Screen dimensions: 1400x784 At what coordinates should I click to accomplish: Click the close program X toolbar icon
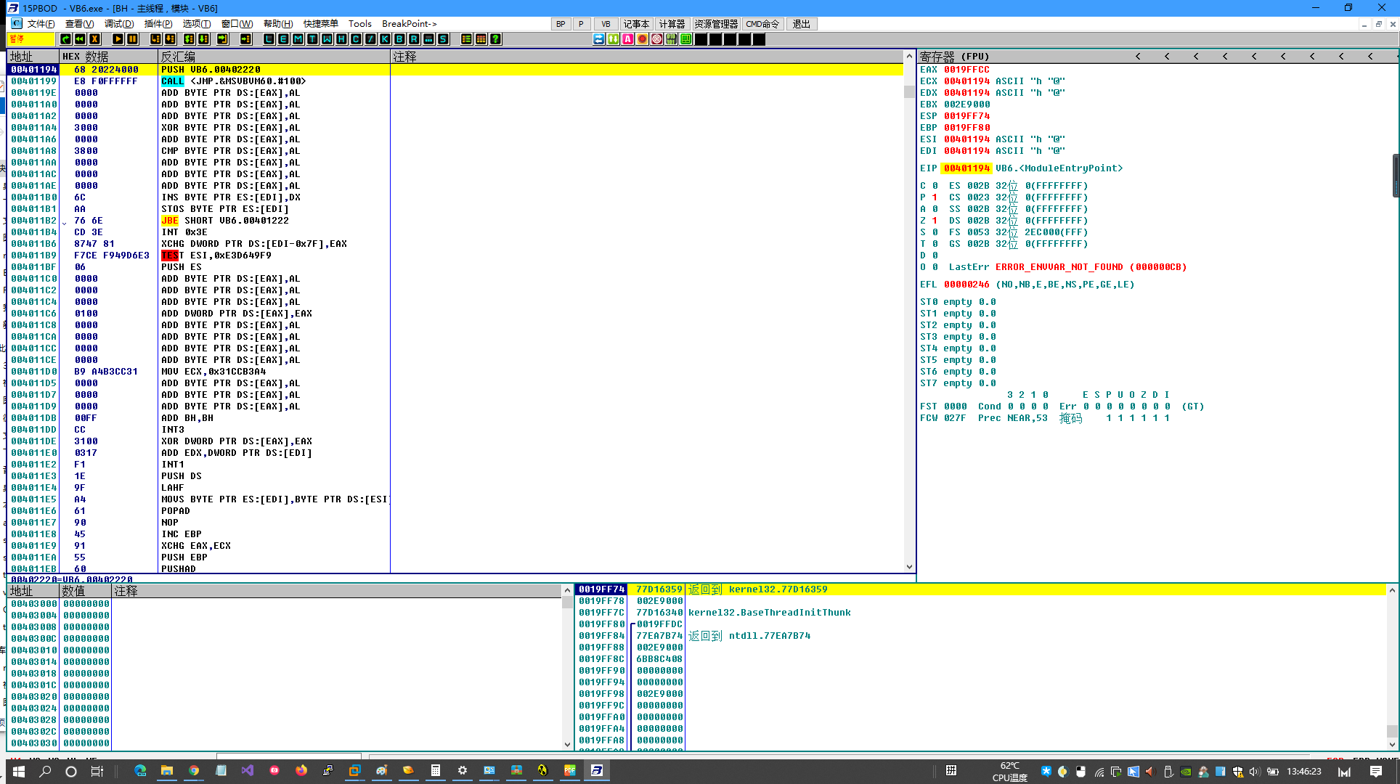tap(94, 39)
